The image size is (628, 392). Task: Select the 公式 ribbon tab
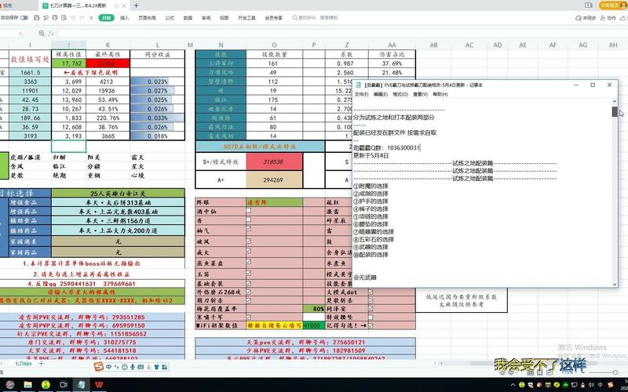[170, 18]
